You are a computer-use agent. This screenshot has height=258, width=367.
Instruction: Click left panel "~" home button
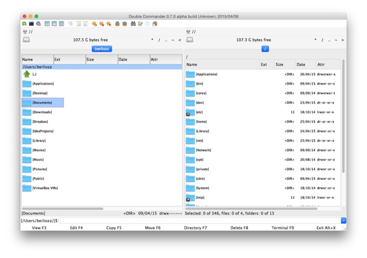[x=173, y=40]
